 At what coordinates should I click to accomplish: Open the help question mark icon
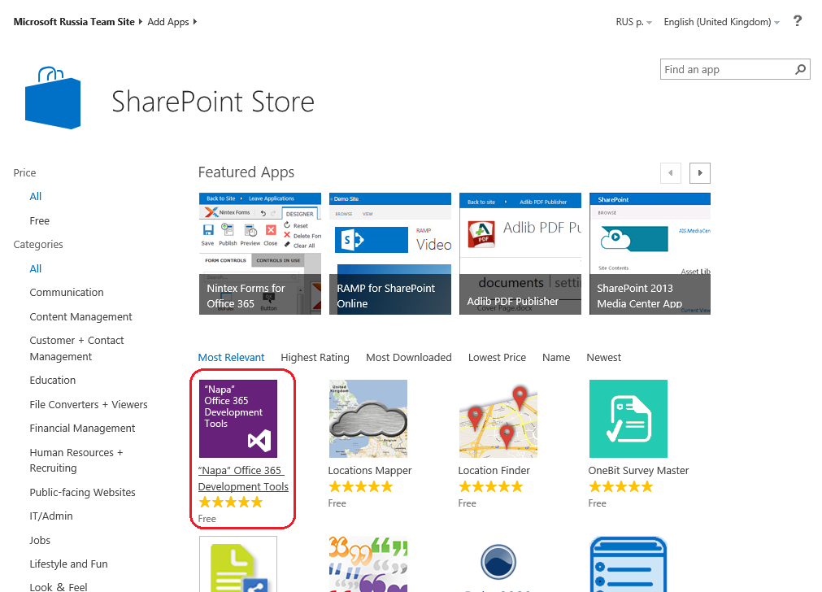[x=798, y=21]
